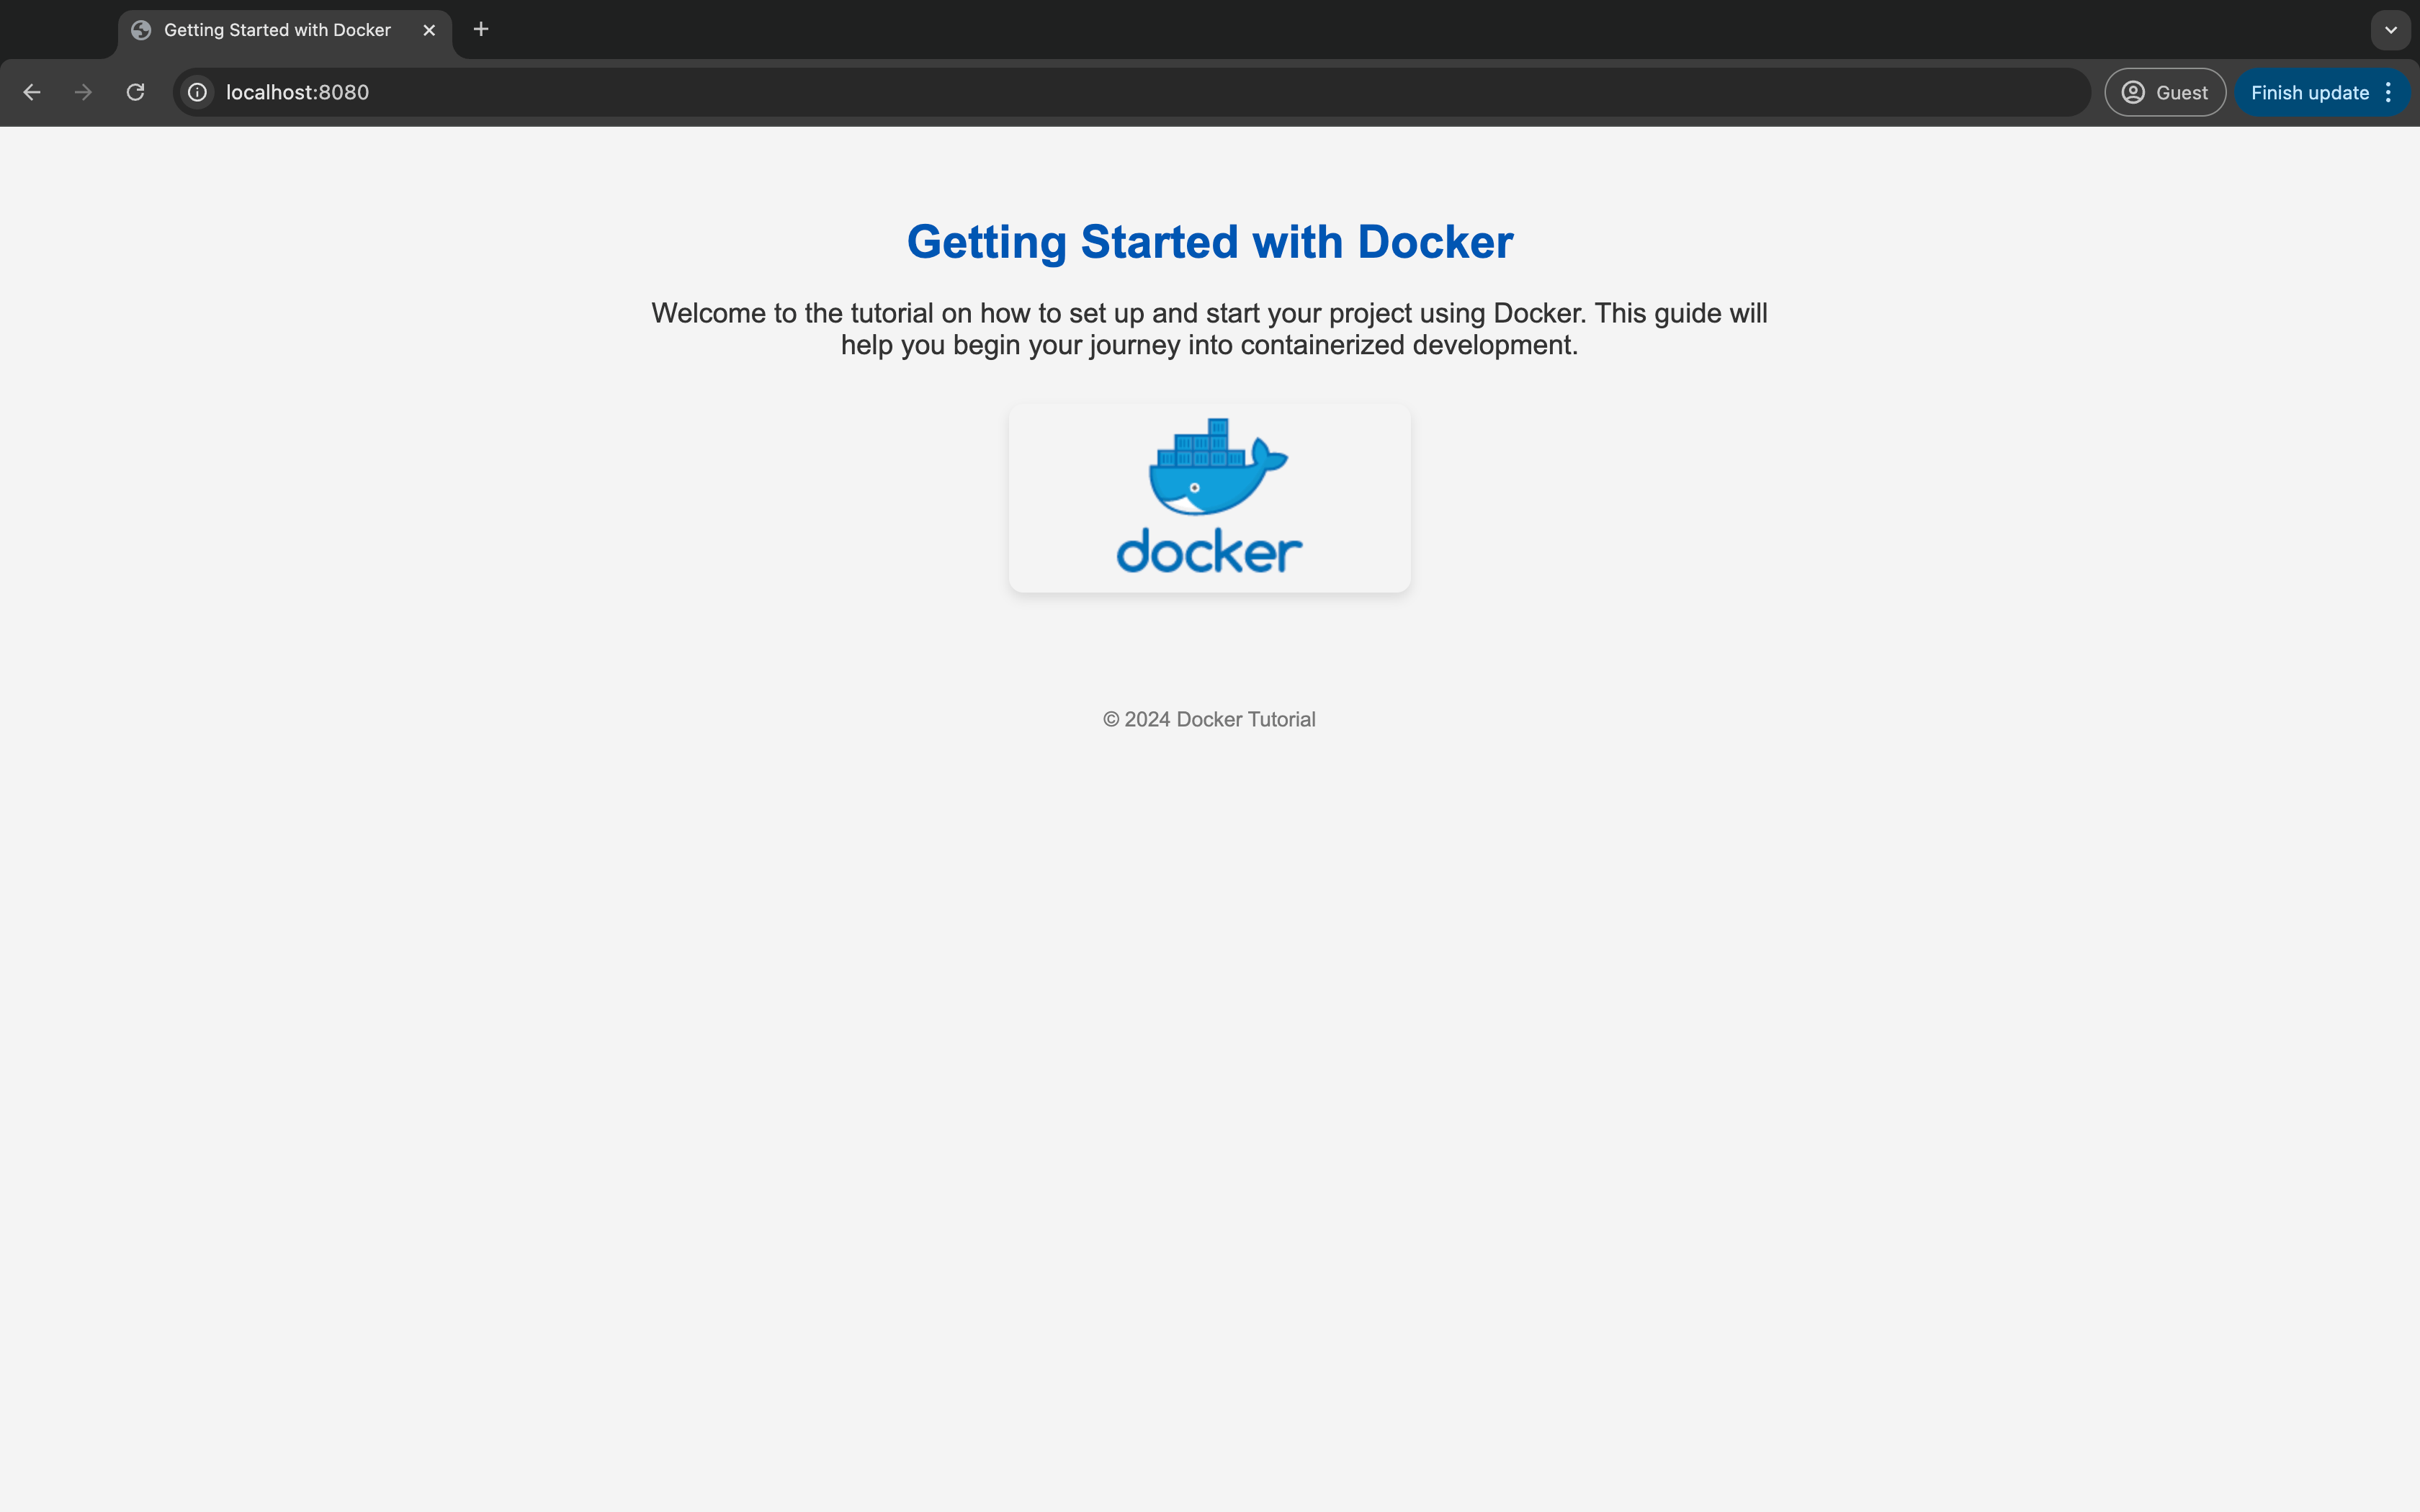The image size is (2420, 1512).
Task: Open the profile dropdown labeled Guest
Action: pos(2164,91)
